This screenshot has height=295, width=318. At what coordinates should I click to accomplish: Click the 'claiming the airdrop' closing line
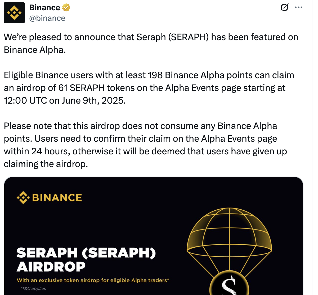[x=46, y=164]
